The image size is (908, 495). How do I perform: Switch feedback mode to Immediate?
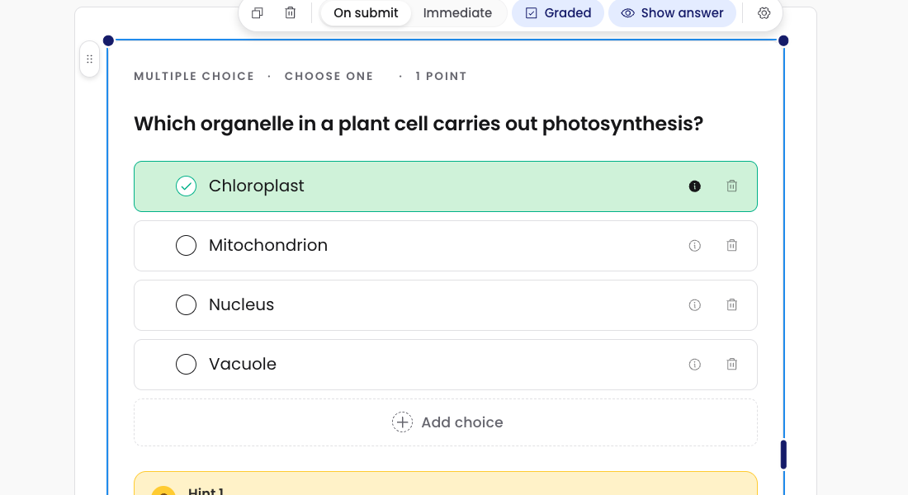457,12
